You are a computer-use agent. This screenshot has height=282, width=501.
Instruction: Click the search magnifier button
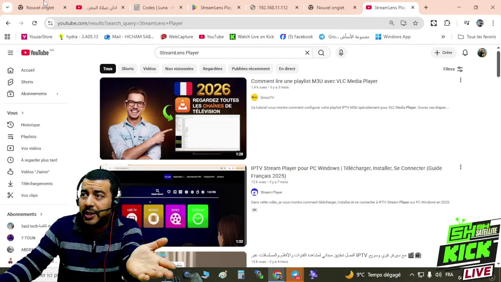[321, 52]
